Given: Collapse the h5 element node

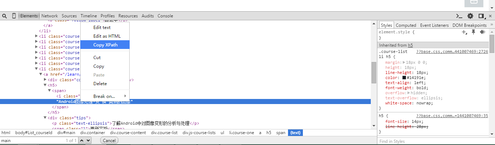Looking at the screenshot, I should [x=45, y=85].
